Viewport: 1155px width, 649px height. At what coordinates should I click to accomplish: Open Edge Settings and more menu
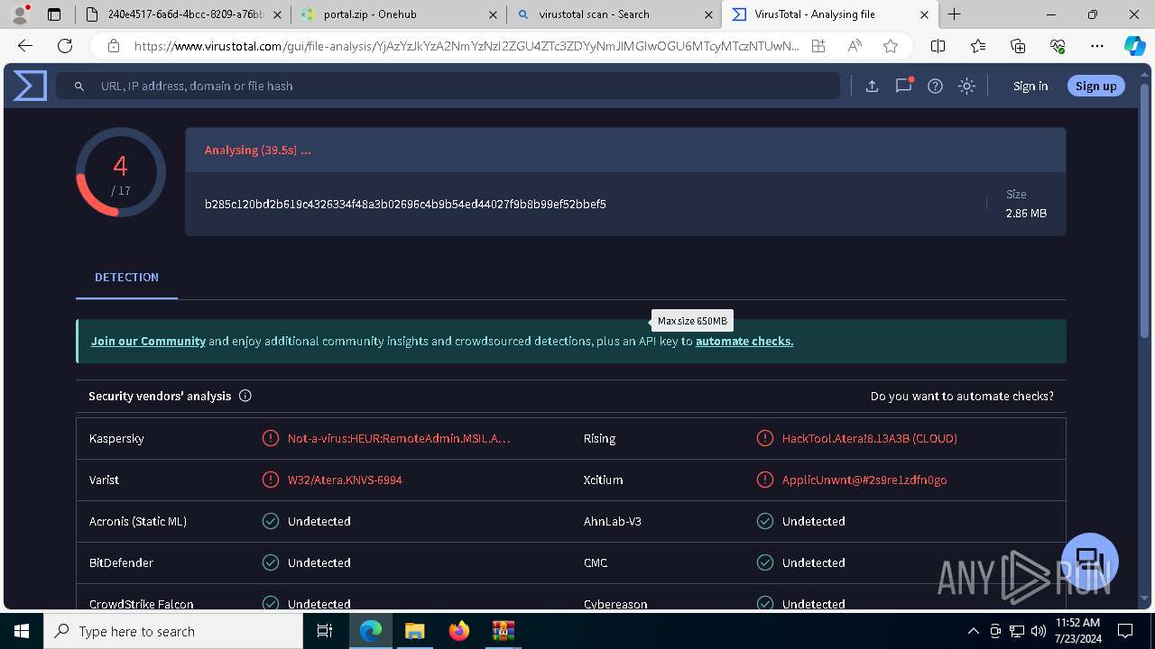1097,46
